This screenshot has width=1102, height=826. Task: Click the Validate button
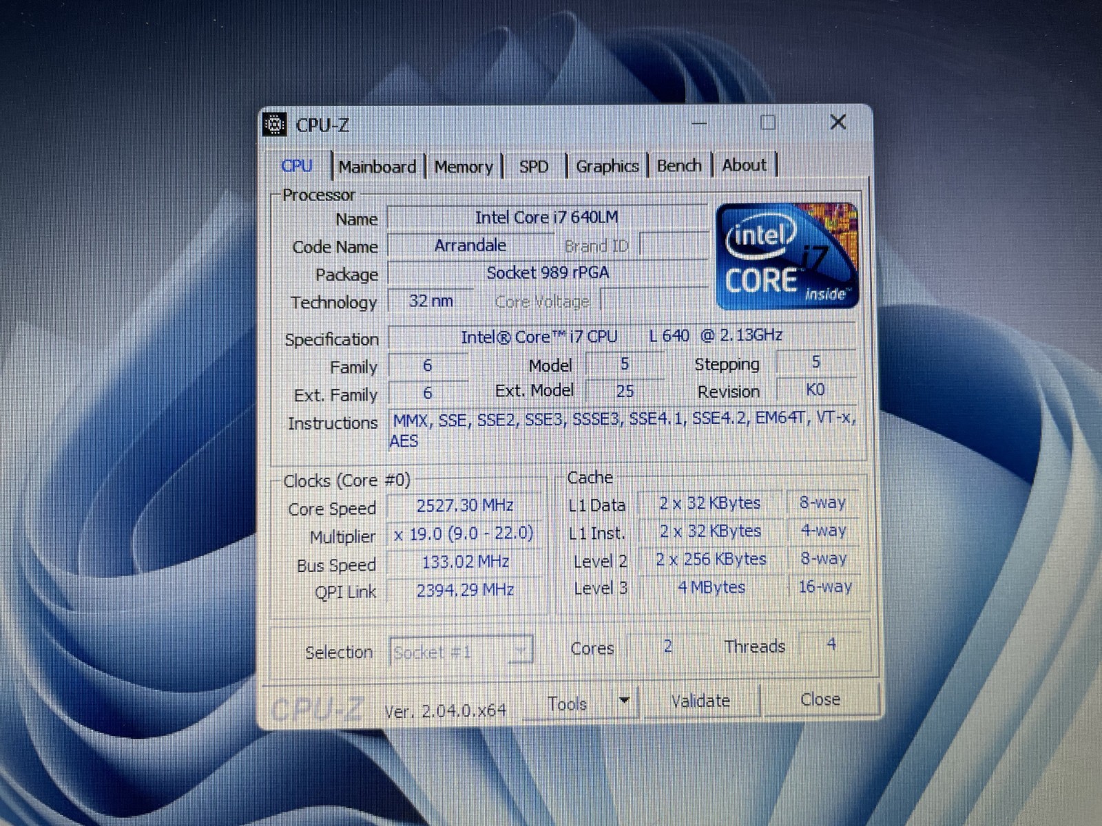pos(700,701)
